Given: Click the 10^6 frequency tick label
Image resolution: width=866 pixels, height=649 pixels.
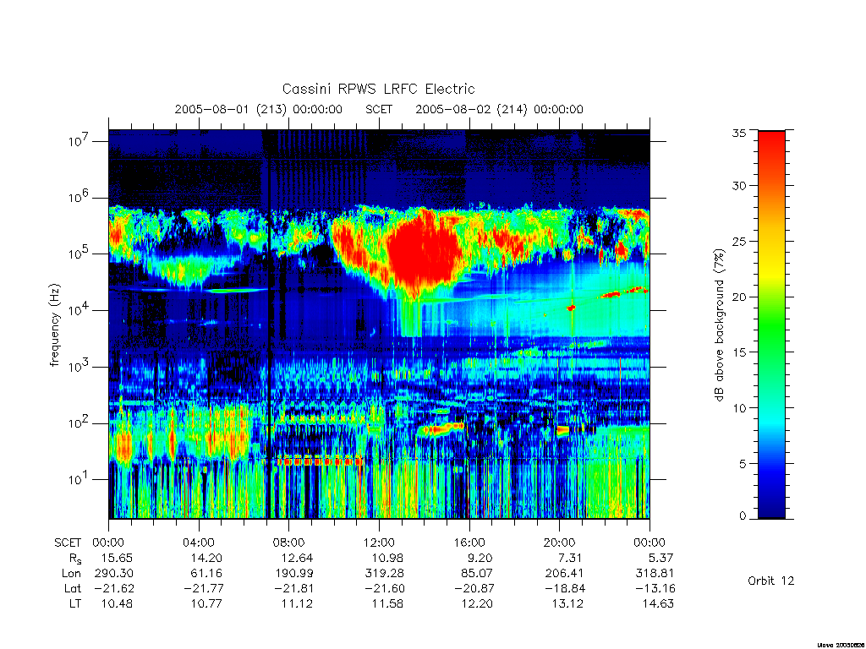Looking at the screenshot, I should [x=79, y=197].
